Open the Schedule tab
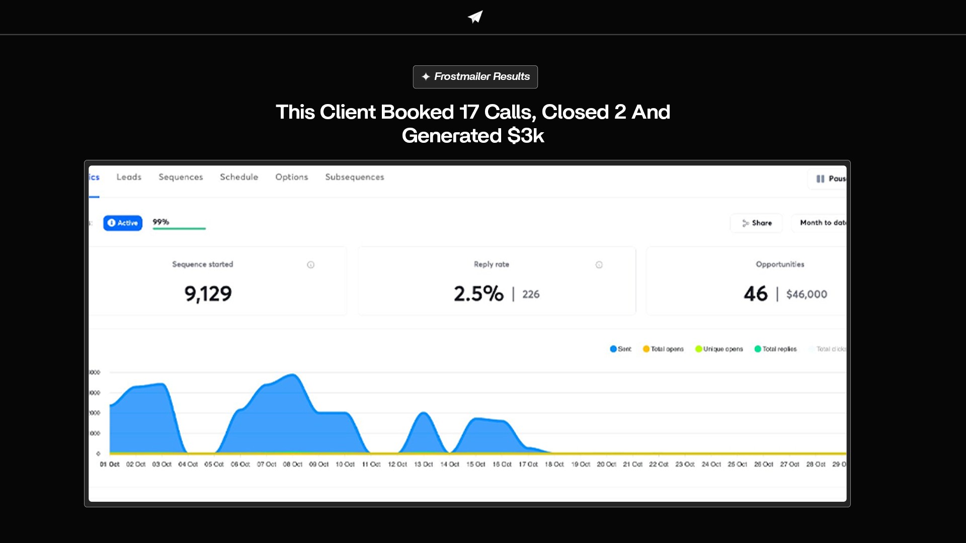 pos(239,177)
